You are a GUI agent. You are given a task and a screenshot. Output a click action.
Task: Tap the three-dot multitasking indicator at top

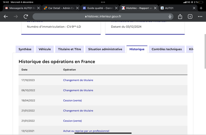click(x=103, y=2)
